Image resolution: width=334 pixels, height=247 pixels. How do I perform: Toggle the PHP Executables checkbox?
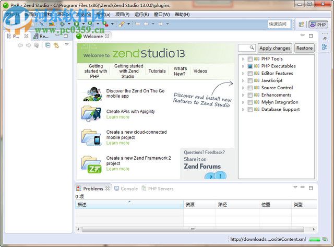coord(250,66)
